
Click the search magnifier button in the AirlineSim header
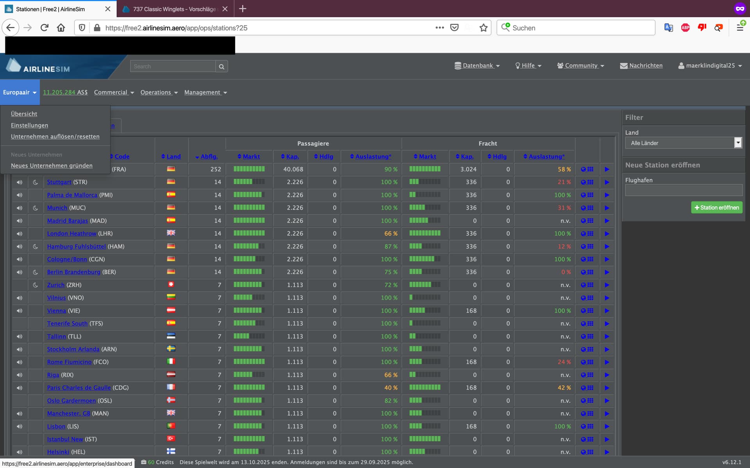221,66
